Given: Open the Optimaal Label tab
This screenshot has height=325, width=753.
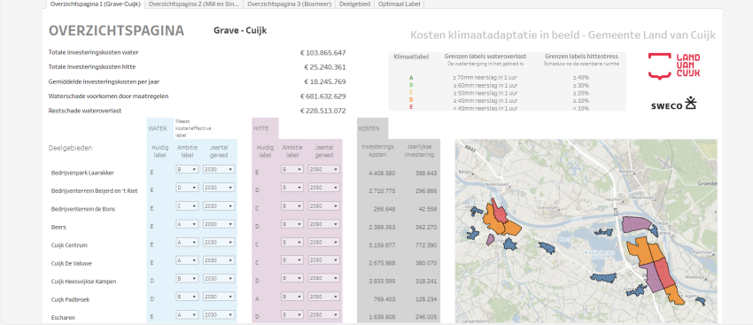Looking at the screenshot, I should click(399, 4).
